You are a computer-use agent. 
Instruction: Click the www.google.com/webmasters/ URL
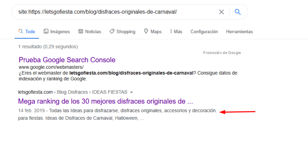[51, 67]
